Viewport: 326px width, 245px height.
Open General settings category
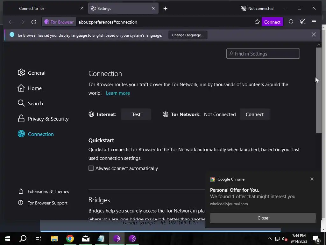click(x=32, y=73)
